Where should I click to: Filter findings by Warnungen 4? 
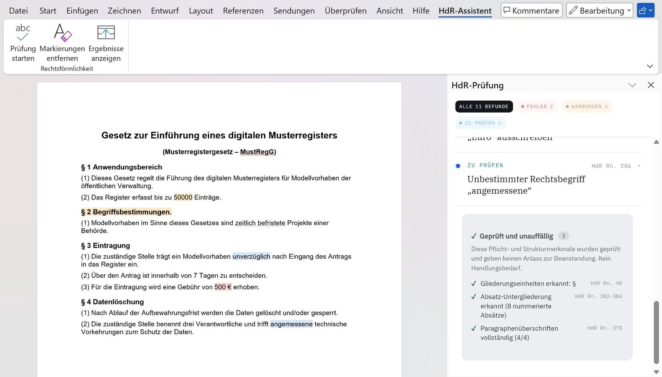click(587, 106)
